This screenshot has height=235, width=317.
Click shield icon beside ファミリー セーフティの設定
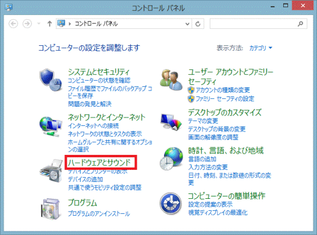191,99
